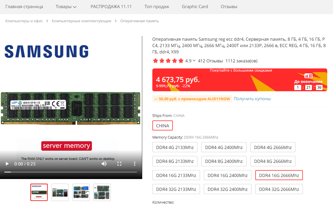Select DDR4 32G 2400Mhz option

pyautogui.click(x=227, y=189)
